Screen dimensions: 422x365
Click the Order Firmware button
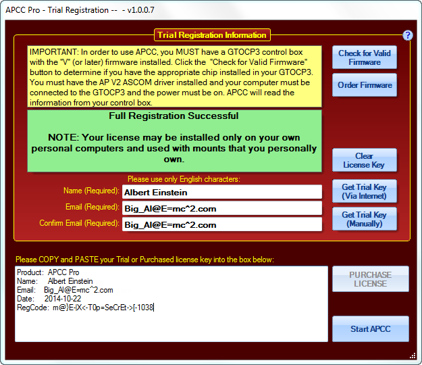(x=365, y=85)
